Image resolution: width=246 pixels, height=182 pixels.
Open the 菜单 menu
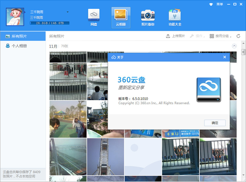220,4
